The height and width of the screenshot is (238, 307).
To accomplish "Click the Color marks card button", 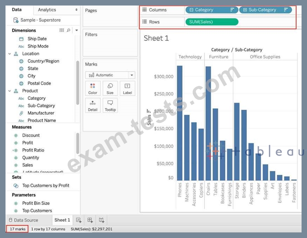I will [93, 88].
